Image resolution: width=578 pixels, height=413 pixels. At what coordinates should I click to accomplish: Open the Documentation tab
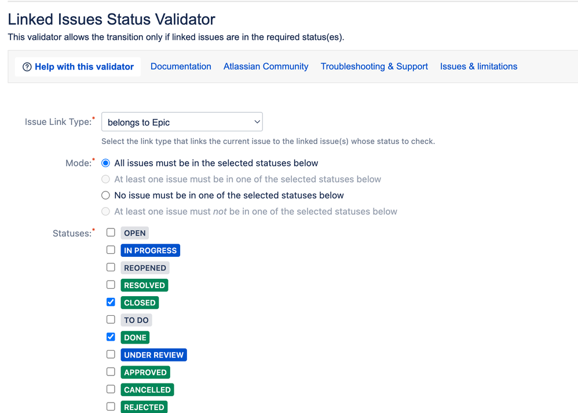pyautogui.click(x=181, y=67)
